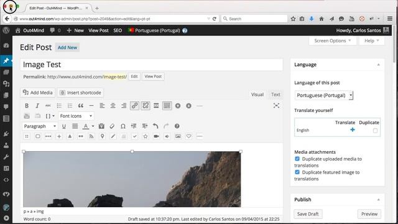Toggle Bold formatting in editor toolbar
The width and height of the screenshot is (398, 224).
coord(27,106)
